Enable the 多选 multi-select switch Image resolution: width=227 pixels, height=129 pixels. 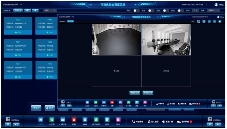click(151, 11)
